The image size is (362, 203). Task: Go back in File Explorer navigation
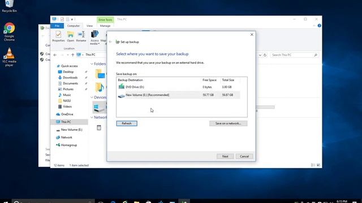tap(55, 55)
